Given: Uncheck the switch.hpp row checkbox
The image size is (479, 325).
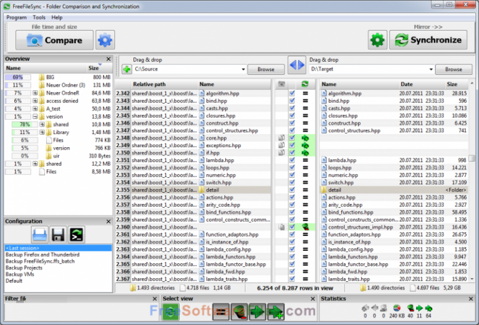Looking at the screenshot, I should click(292, 182).
